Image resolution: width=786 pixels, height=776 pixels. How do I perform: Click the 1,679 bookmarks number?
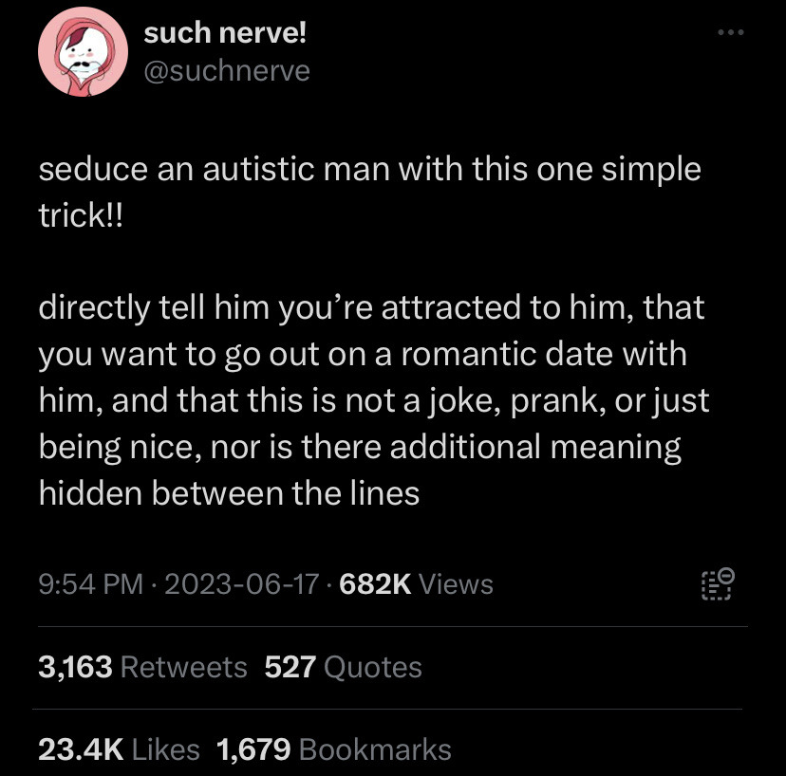(253, 749)
